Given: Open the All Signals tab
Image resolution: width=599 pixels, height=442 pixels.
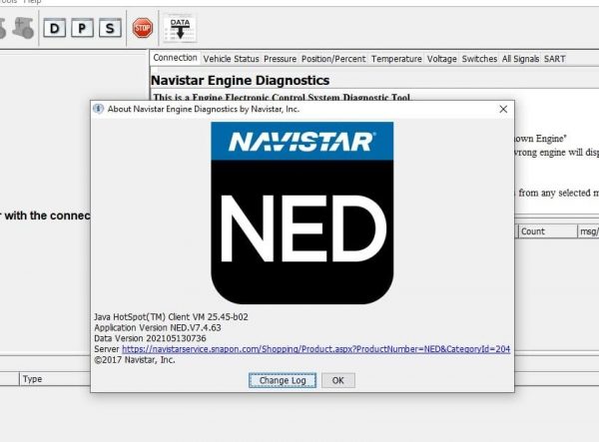Looking at the screenshot, I should 520,59.
